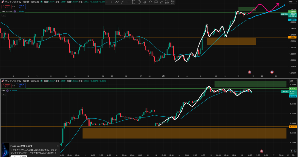298x157 pixels.
Task: Click the event marker icon on the lower chart timeline
Action: click(261, 151)
